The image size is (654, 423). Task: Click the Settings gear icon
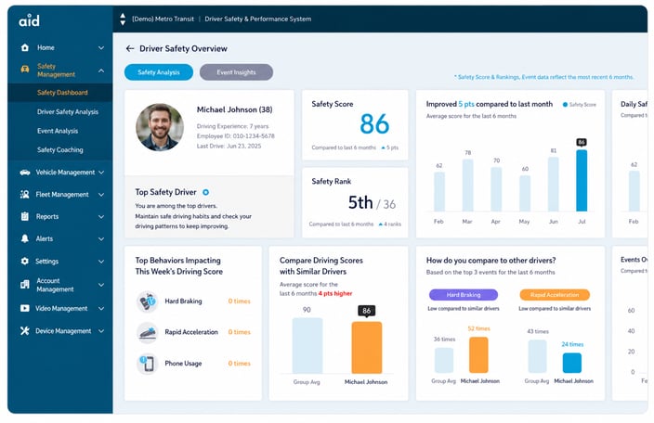[25, 261]
